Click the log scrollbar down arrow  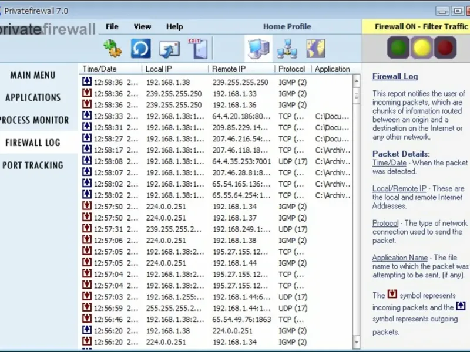tap(356, 341)
